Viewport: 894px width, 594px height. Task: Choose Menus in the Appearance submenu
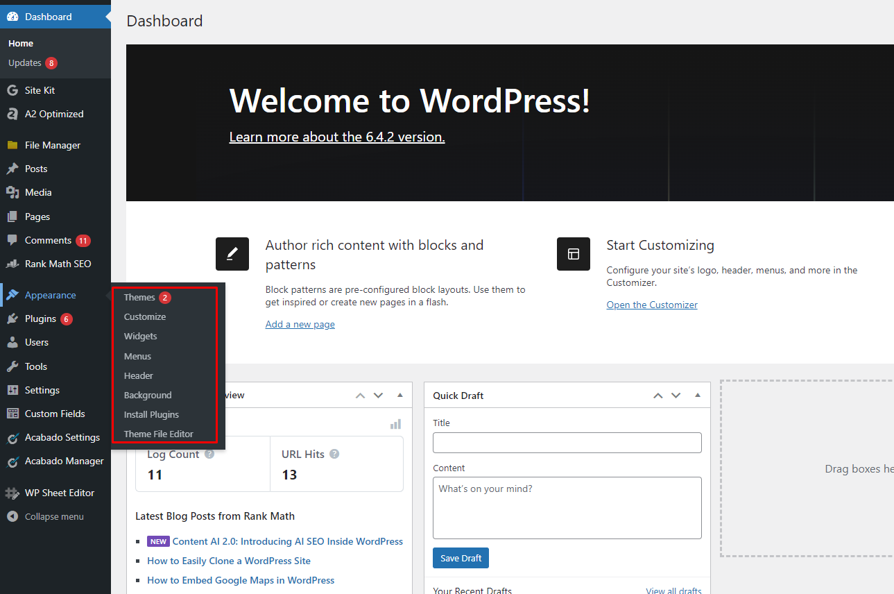137,356
